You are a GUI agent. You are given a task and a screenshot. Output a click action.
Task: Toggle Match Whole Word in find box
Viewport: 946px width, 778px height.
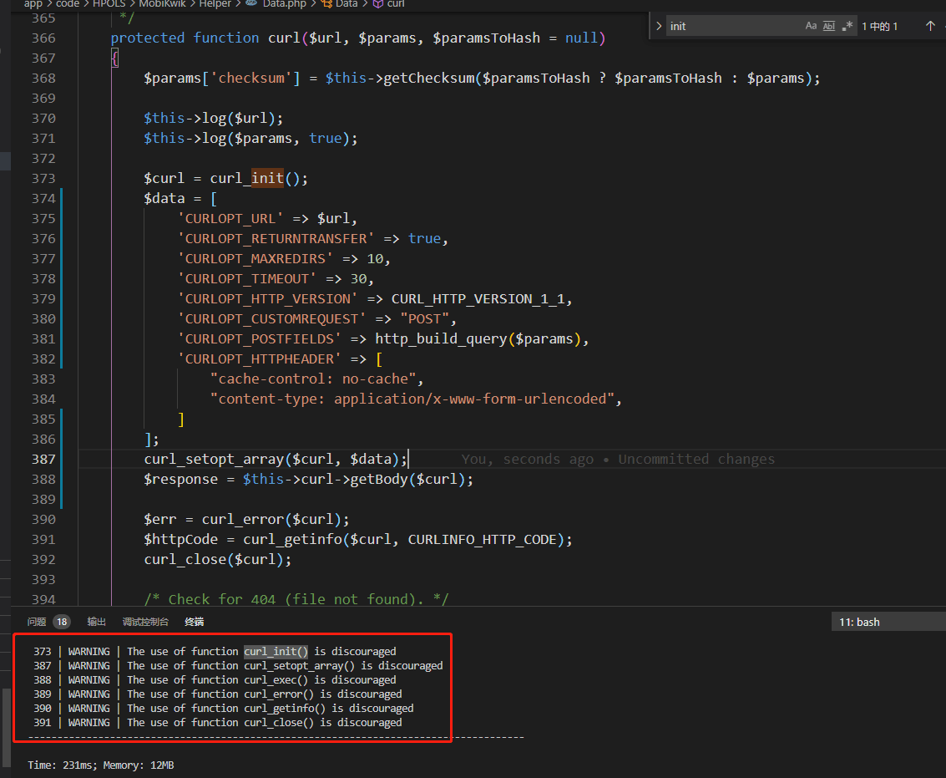[829, 26]
